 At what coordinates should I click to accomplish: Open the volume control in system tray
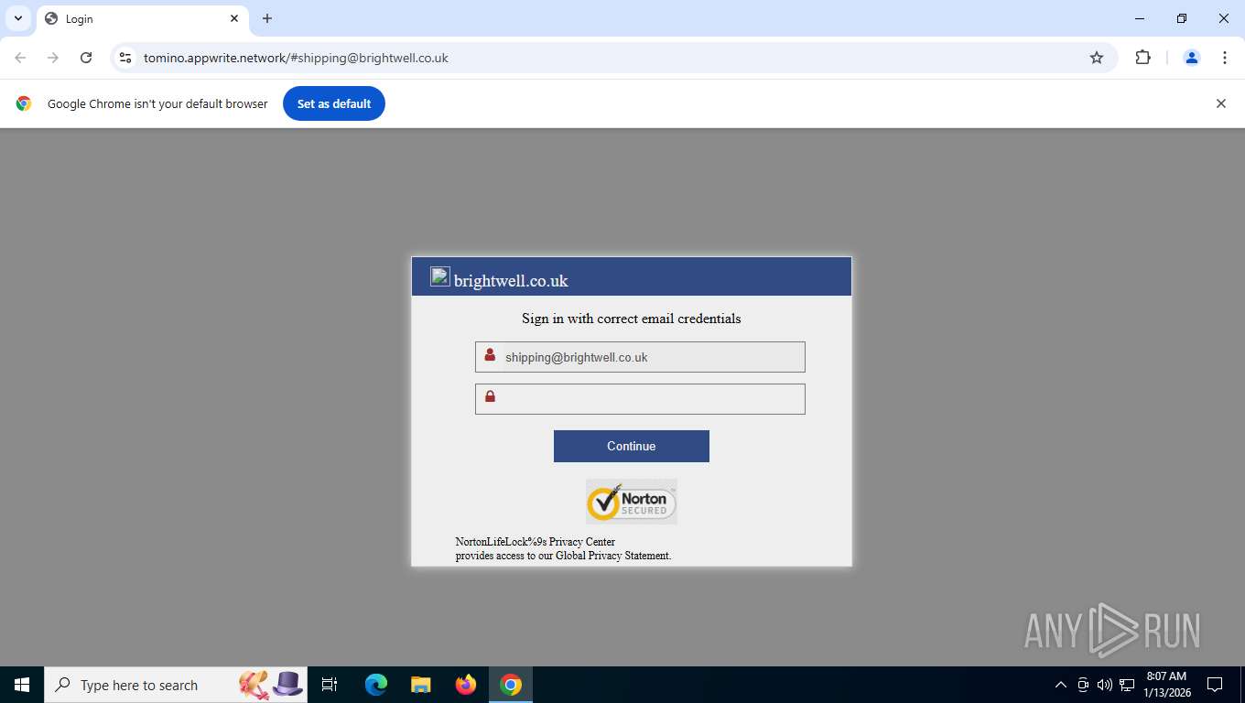[x=1105, y=685]
